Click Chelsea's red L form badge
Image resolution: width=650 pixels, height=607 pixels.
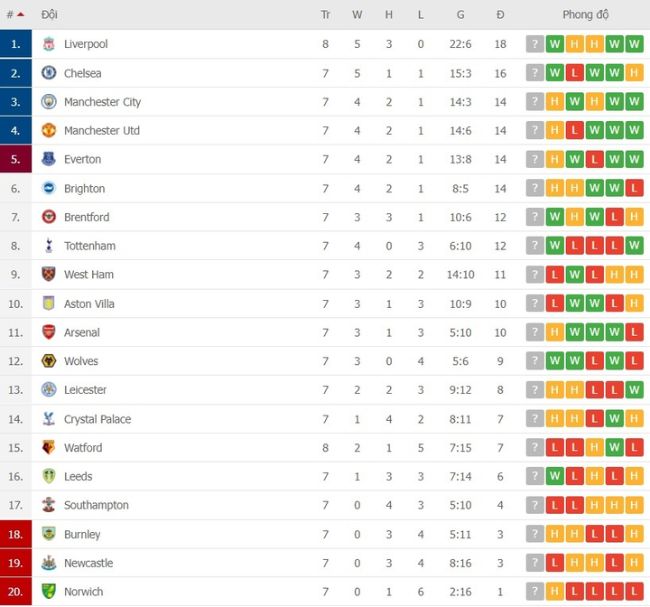coord(575,73)
